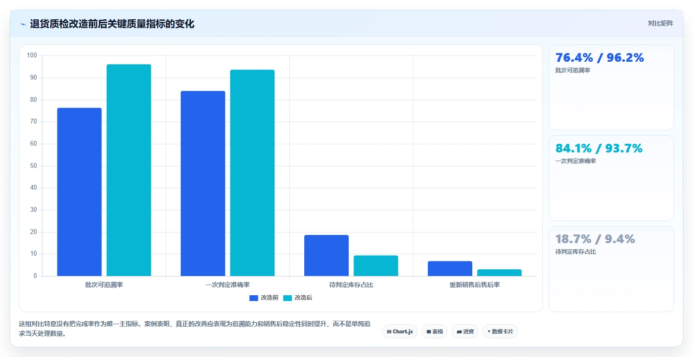Click the y-axis value 50
Viewport: 693px width, 357px height.
click(34, 166)
